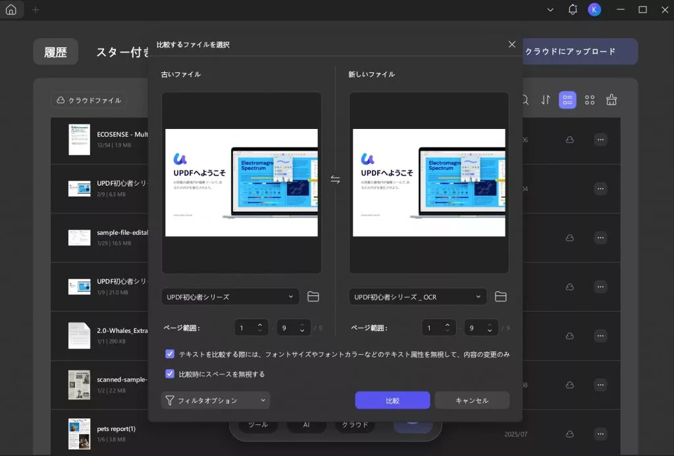Select the 履歴 tab
The width and height of the screenshot is (674, 456).
55,52
